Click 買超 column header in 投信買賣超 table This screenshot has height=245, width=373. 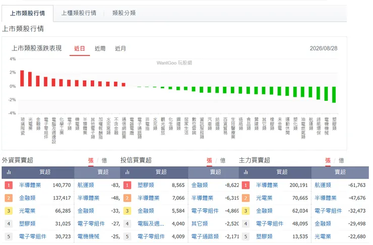[161, 172]
